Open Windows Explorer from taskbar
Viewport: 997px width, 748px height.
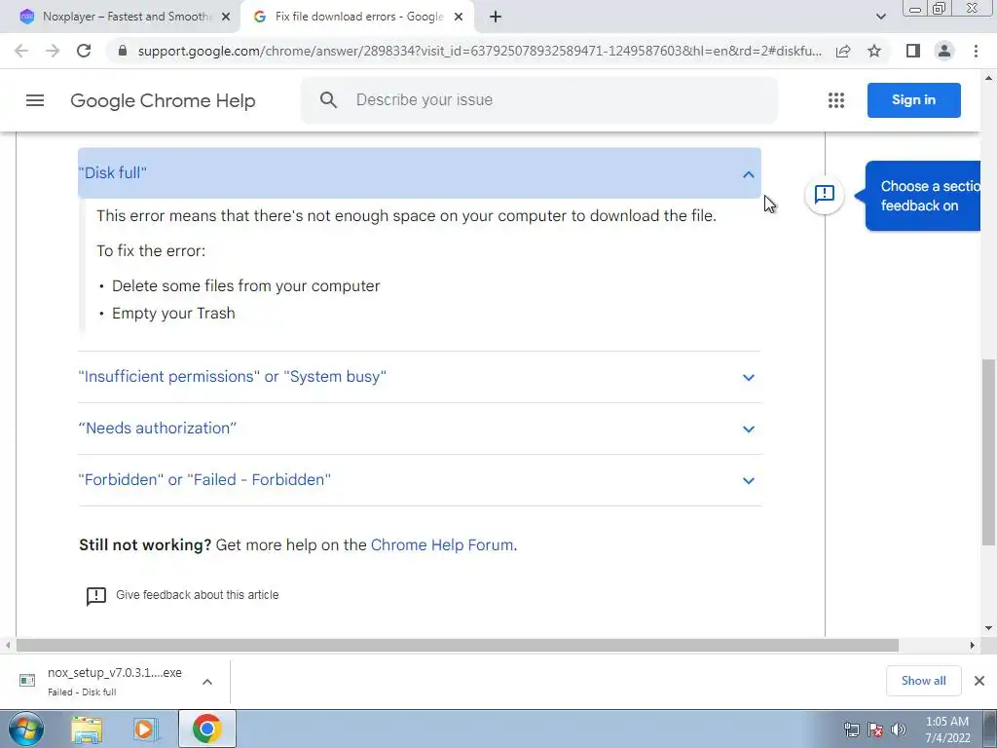click(87, 729)
